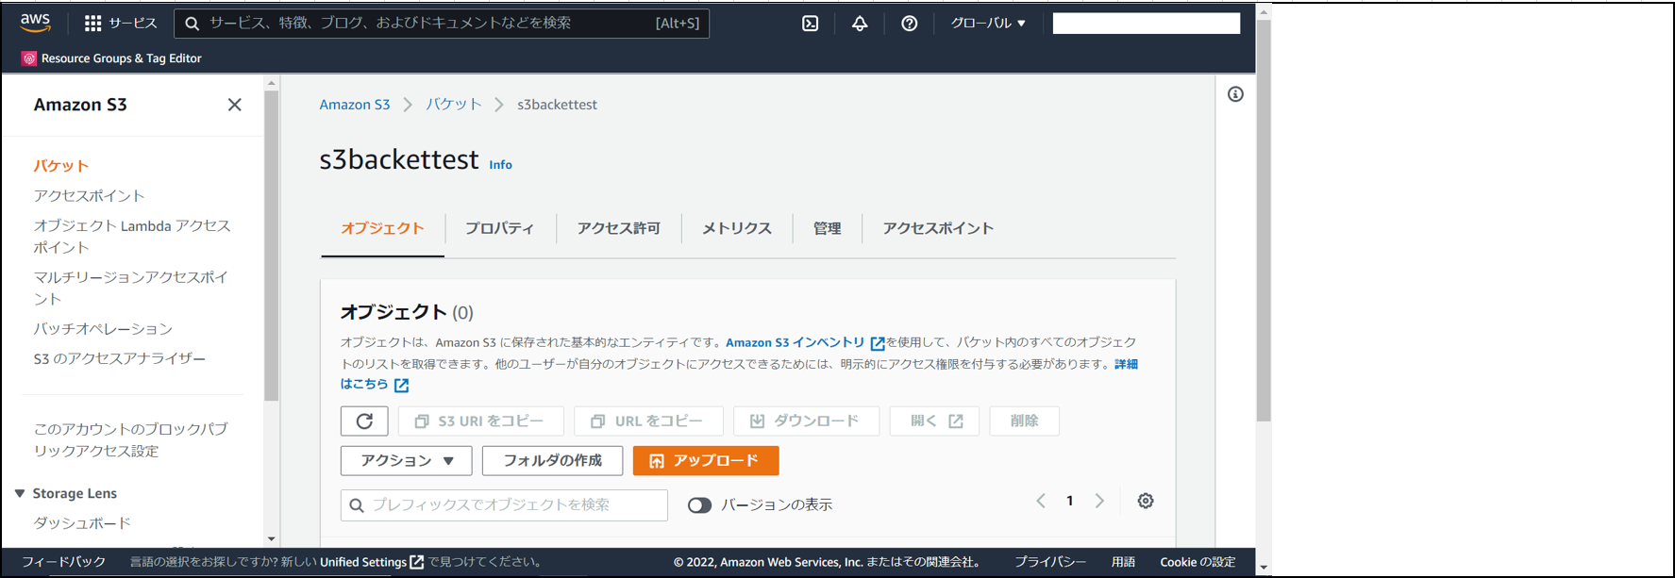
Task: Refresh the objects list
Action: pyautogui.click(x=364, y=421)
